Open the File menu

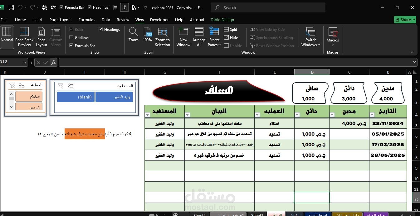click(x=4, y=20)
